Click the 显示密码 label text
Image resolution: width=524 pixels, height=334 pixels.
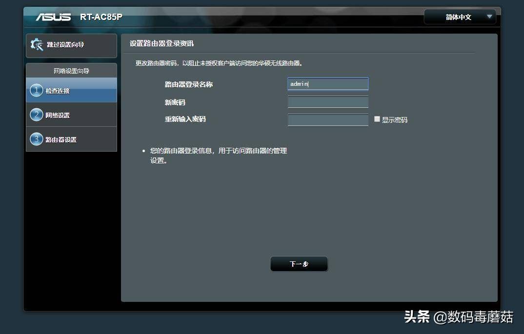[x=394, y=120]
